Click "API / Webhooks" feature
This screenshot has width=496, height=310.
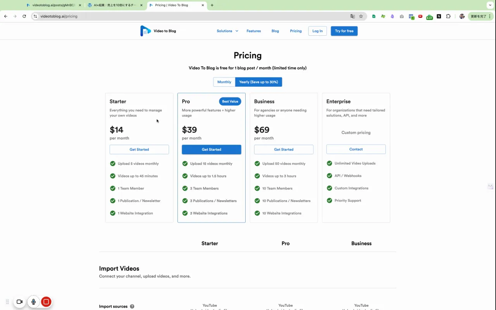[348, 176]
